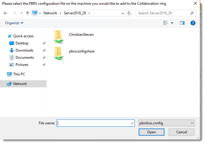Close the file selection dialog
The image size is (205, 144).
[x=195, y=3]
